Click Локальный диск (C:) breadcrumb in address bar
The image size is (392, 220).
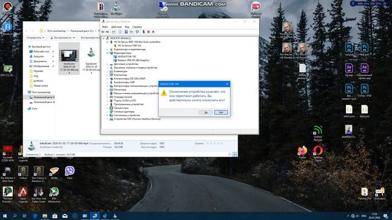pyautogui.click(x=81, y=31)
